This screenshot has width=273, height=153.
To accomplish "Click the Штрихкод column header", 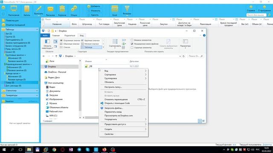I will pos(87,24).
